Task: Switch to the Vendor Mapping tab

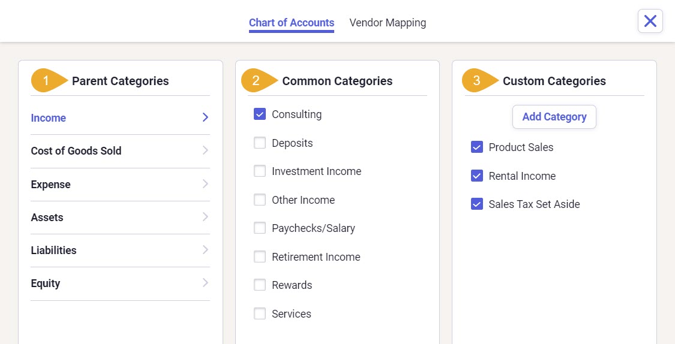Action: pyautogui.click(x=388, y=23)
